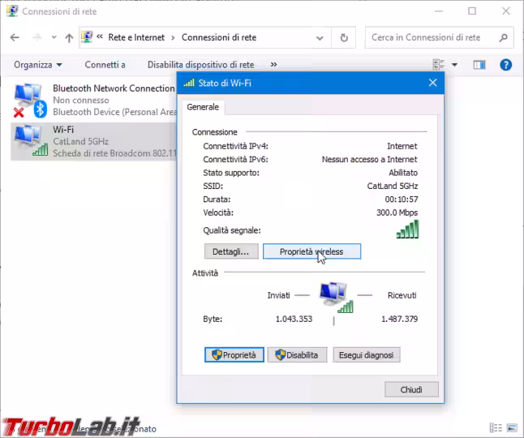Click Rete e Internet breadcrumb
The width and height of the screenshot is (524, 438).
(136, 37)
